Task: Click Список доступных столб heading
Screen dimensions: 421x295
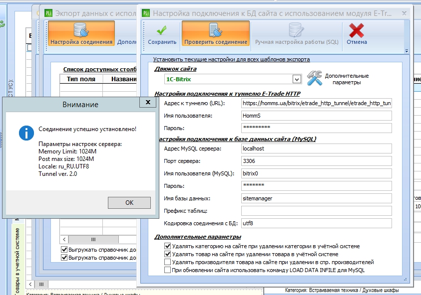Action: (x=100, y=69)
